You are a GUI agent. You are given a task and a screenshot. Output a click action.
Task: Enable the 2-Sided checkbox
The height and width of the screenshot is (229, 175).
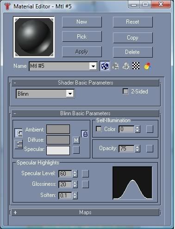click(125, 91)
